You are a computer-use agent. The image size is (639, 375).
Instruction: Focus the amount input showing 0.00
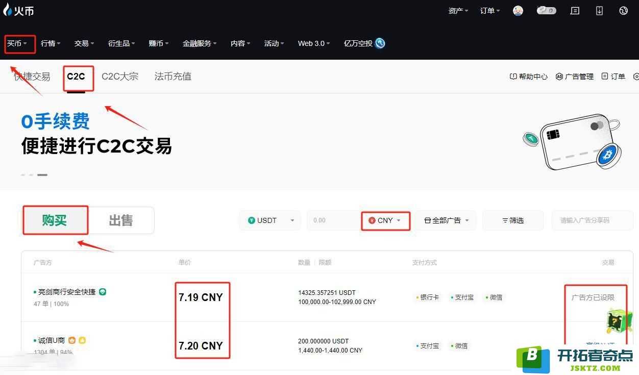[334, 220]
